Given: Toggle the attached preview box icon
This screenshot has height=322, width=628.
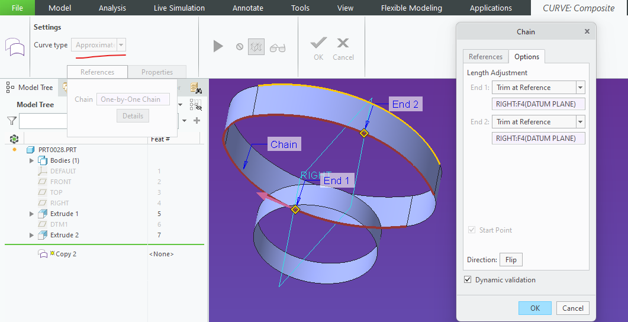Looking at the screenshot, I should (x=256, y=46).
